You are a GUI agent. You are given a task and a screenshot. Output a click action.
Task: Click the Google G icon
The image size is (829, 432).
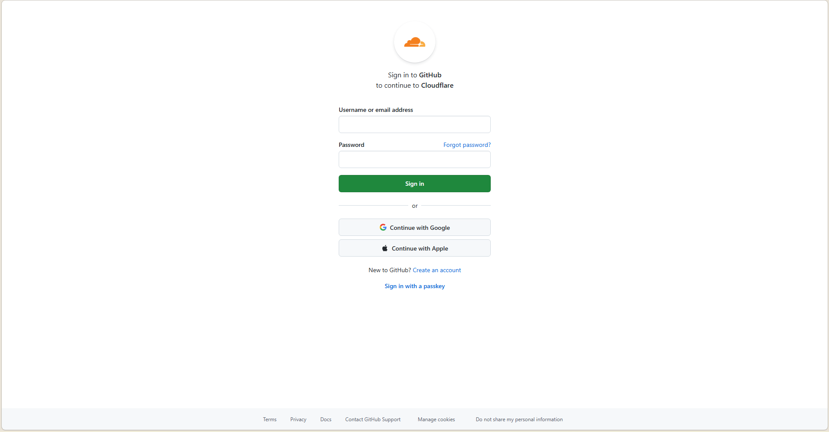point(383,227)
